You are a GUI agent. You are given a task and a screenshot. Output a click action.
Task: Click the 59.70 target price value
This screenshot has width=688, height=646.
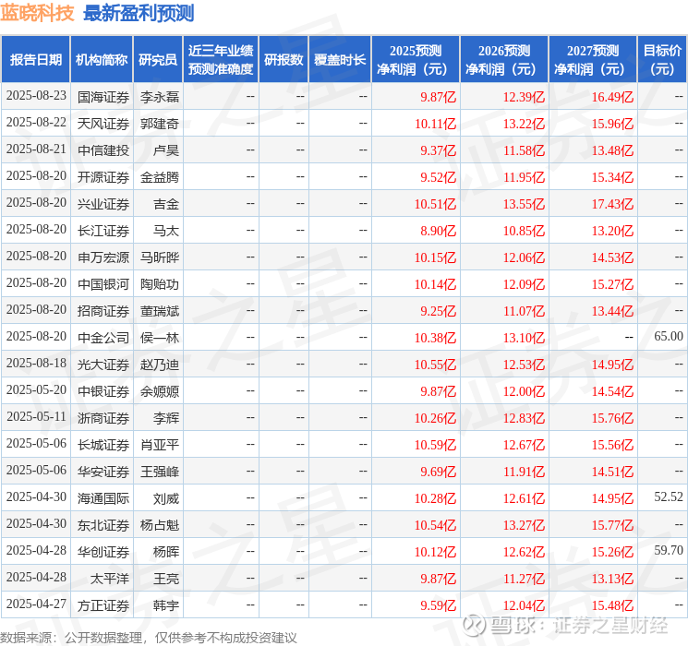[669, 550]
